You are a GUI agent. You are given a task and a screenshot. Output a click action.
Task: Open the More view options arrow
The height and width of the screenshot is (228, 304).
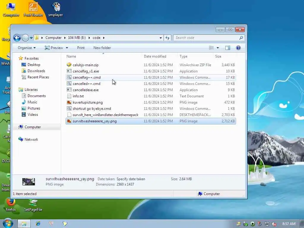218,48
